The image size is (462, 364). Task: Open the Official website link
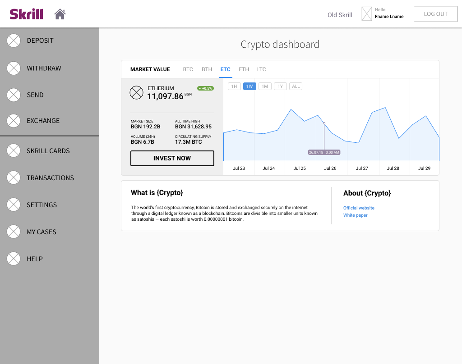pos(359,208)
